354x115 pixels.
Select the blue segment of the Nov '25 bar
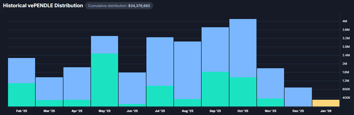pyautogui.click(x=271, y=83)
